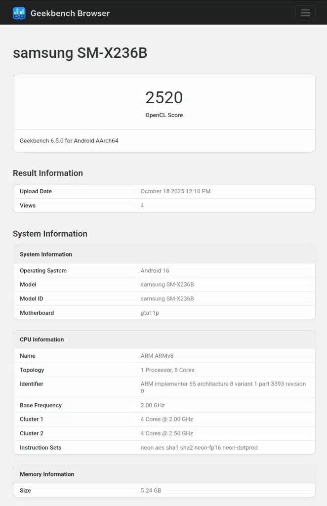Click the Geekbench logo icon
This screenshot has height=506, width=327.
[x=19, y=13]
